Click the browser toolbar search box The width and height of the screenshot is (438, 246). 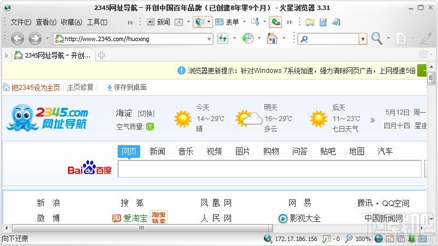coord(328,39)
